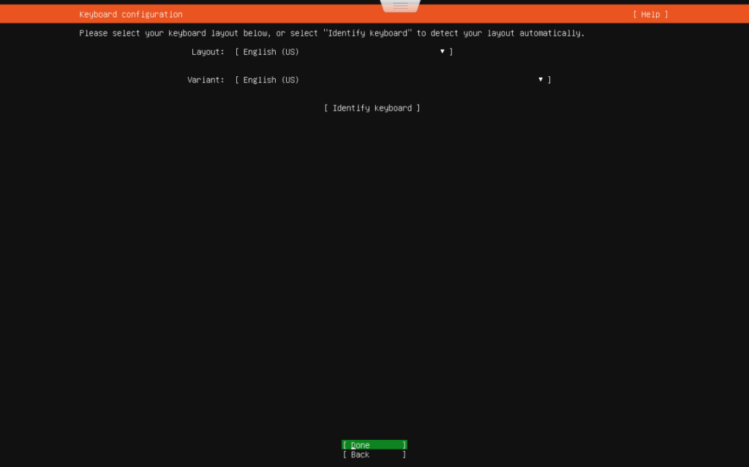Click the Keyboard configuration header title
Screen dimensions: 749x467
click(x=130, y=13)
